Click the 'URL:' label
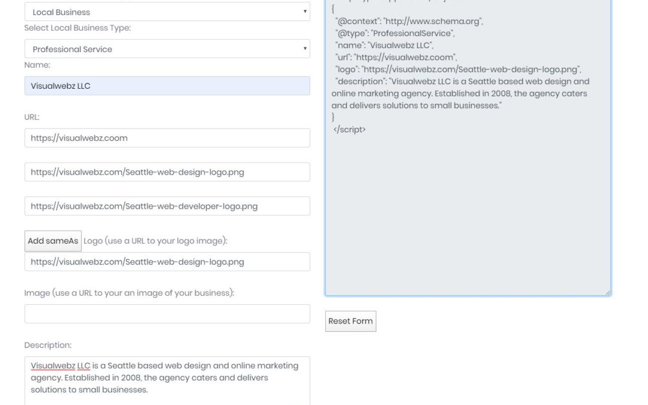 (32, 117)
